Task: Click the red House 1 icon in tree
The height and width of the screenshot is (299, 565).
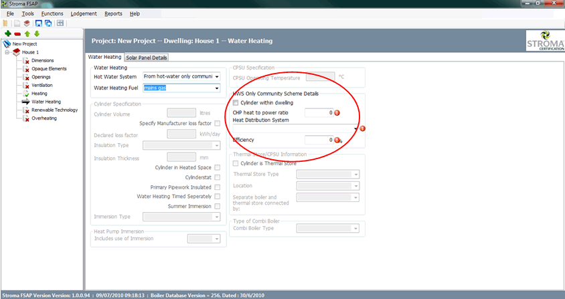Action: (x=17, y=52)
